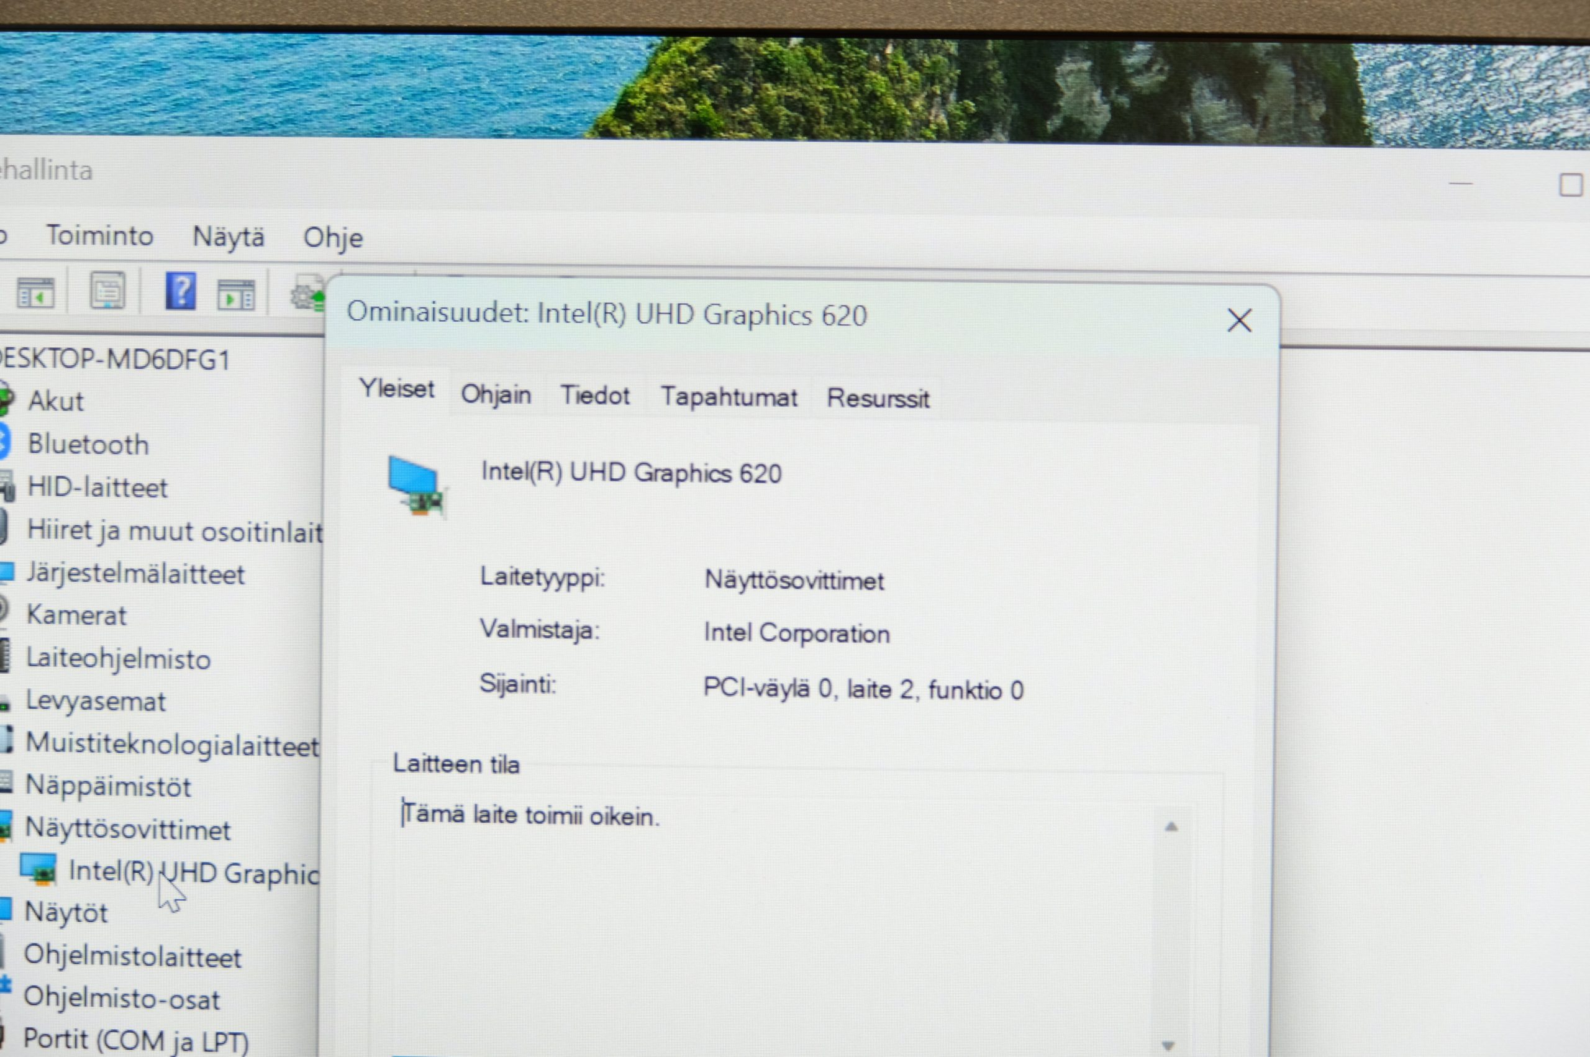
Task: Select Järjestelmälaitteet category
Action: click(x=135, y=574)
